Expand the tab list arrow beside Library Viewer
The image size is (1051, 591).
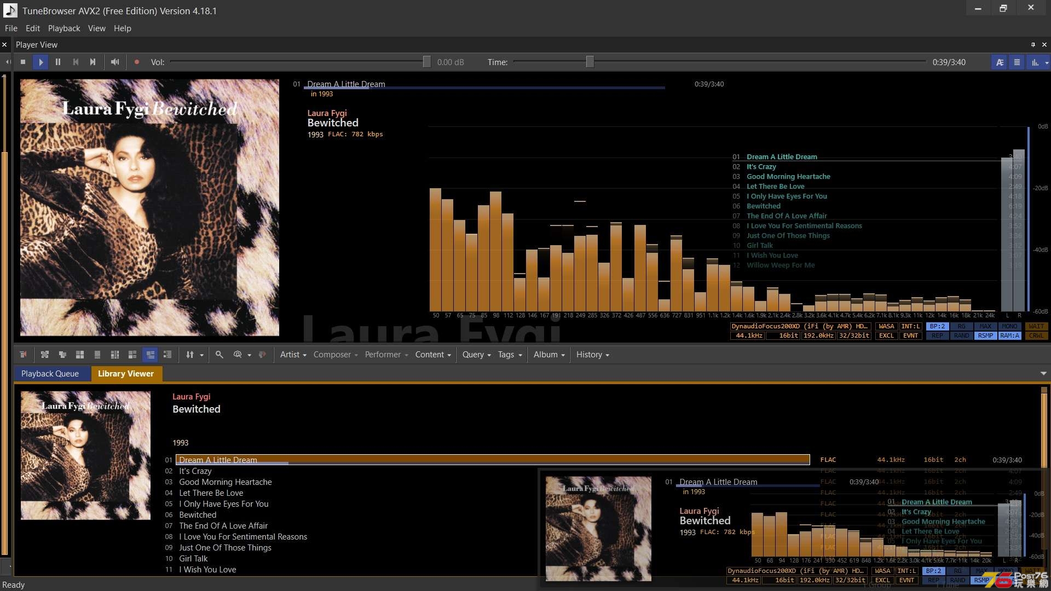(x=1043, y=374)
